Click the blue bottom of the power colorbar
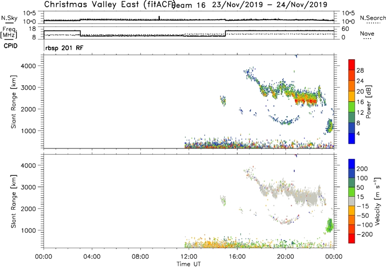The width and height of the screenshot is (386, 267). coord(352,138)
